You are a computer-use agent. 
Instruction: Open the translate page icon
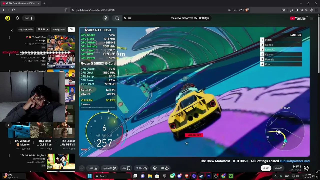(x=229, y=10)
